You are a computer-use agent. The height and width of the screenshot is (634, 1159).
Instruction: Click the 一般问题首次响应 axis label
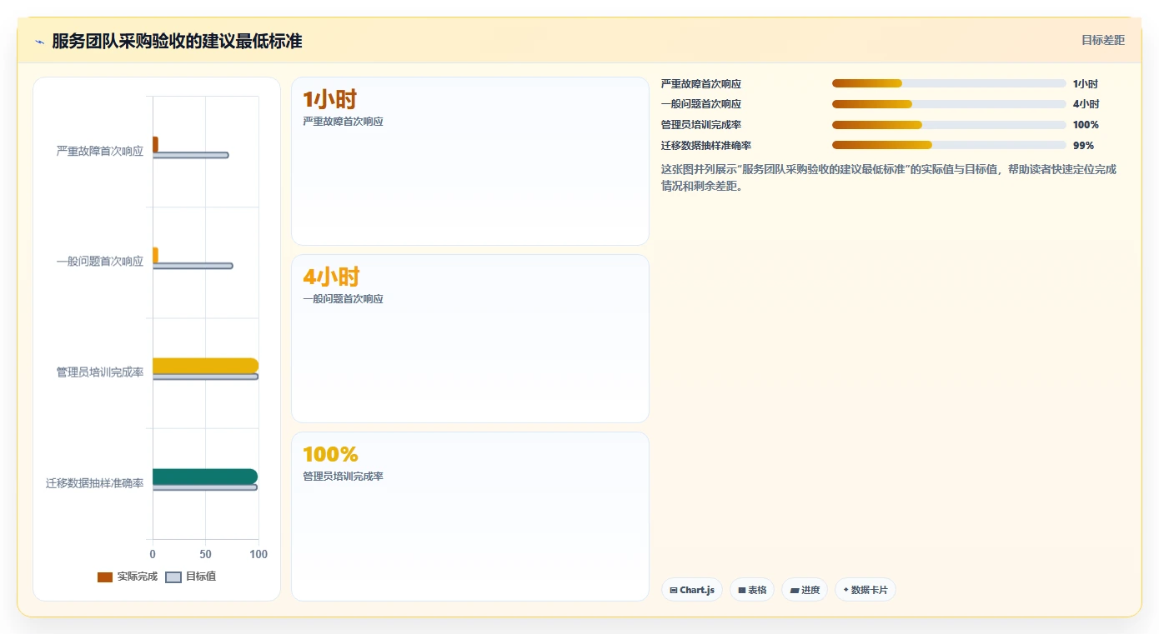click(x=100, y=262)
